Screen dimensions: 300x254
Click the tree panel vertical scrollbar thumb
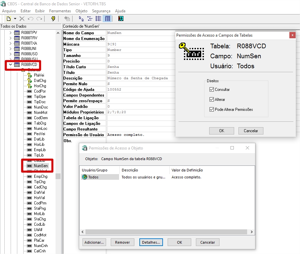coord(58,176)
